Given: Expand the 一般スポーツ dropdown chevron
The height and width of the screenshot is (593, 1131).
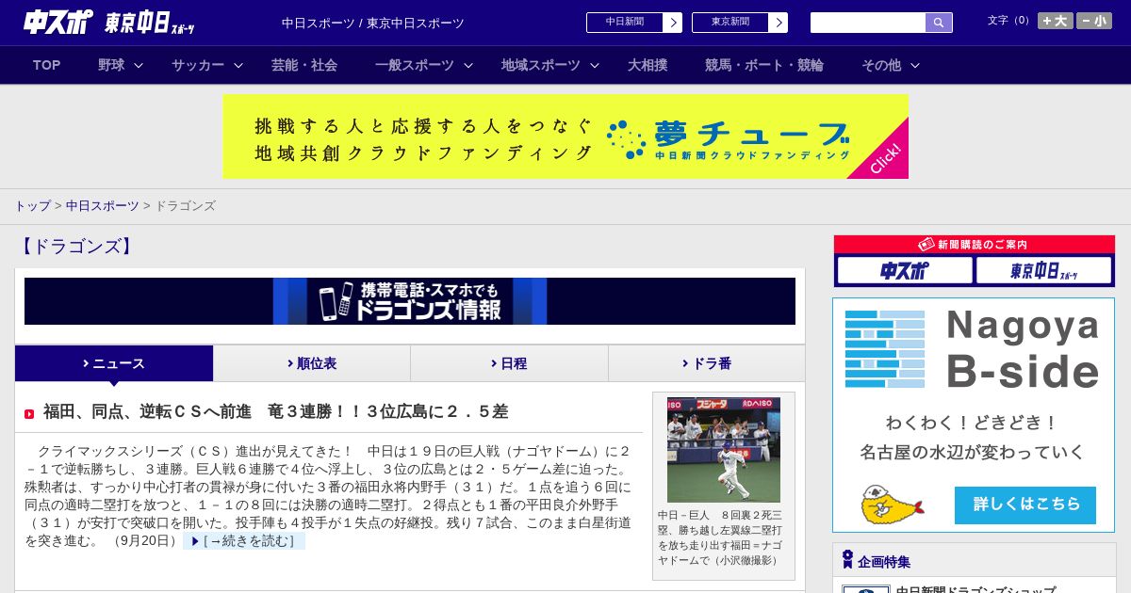Looking at the screenshot, I should pyautogui.click(x=468, y=65).
